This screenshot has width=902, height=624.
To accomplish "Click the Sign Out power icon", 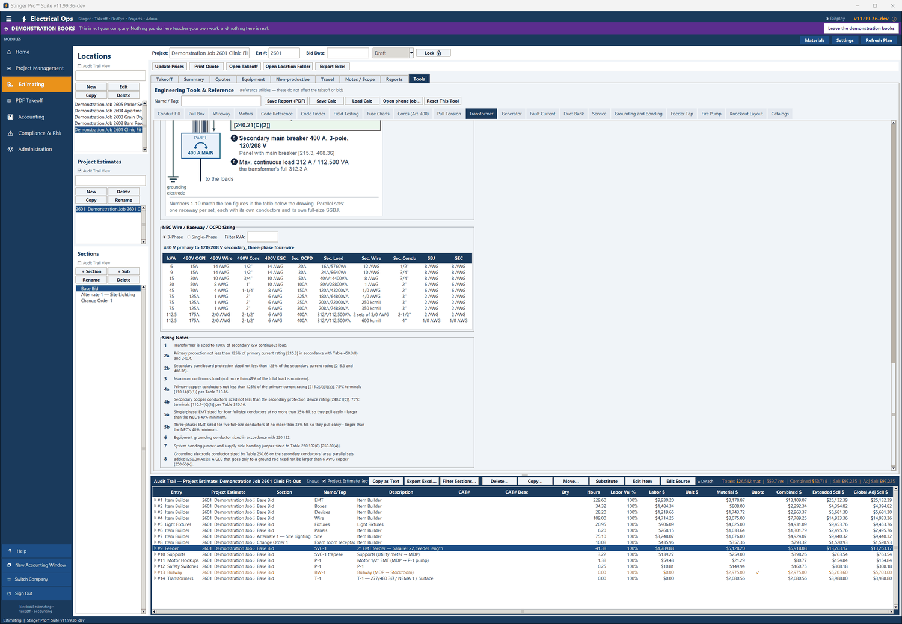I will (x=9, y=593).
